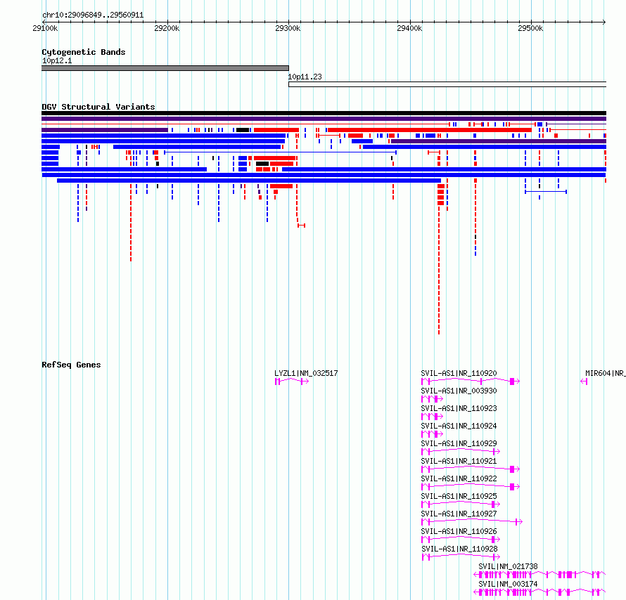Open the SVIL-AS1|NR_110924 transcript label
The height and width of the screenshot is (600, 626).
click(459, 426)
